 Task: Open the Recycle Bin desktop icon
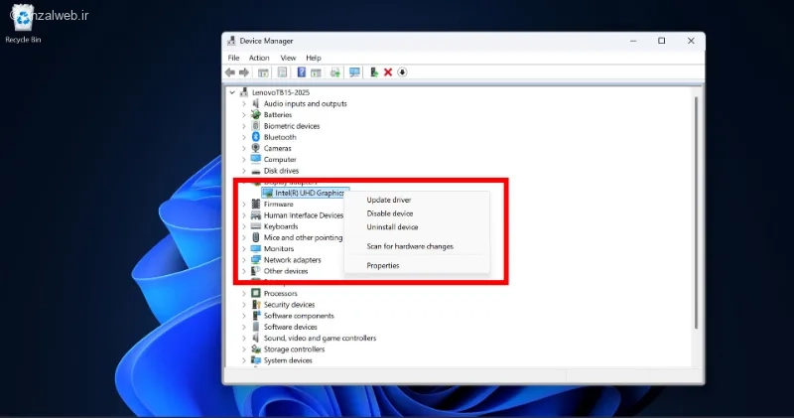(22, 22)
